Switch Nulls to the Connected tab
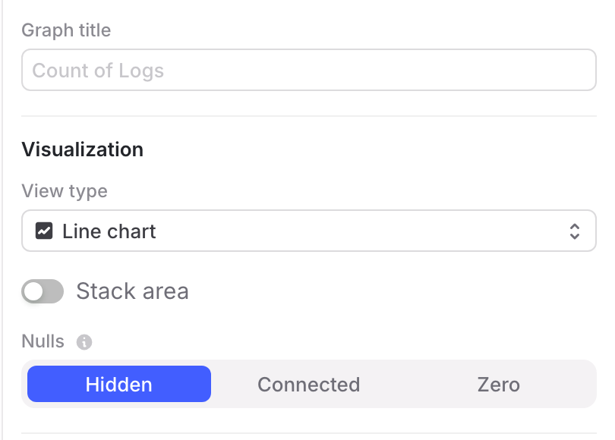This screenshot has height=440, width=615. (308, 384)
